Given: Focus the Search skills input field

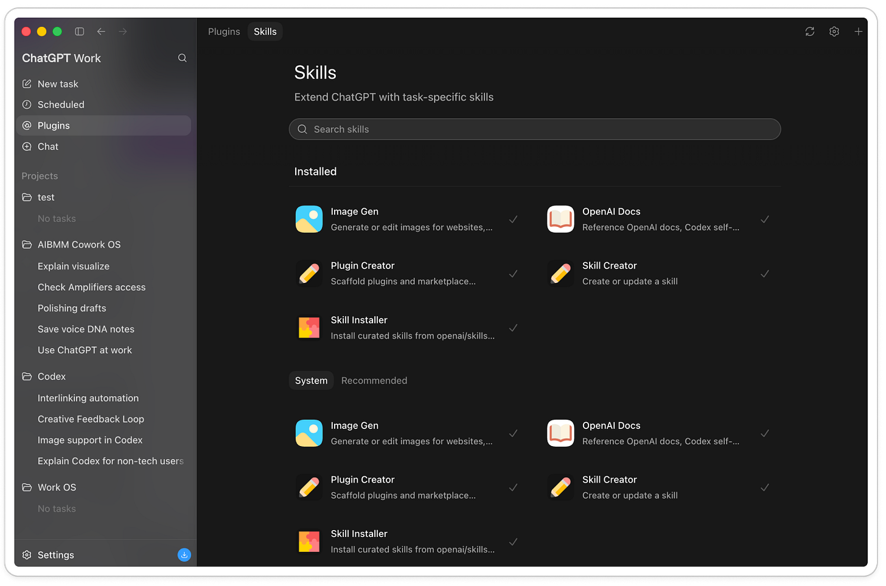Looking at the screenshot, I should pos(535,129).
